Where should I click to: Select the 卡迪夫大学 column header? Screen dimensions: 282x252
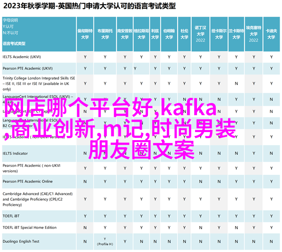tap(271, 34)
